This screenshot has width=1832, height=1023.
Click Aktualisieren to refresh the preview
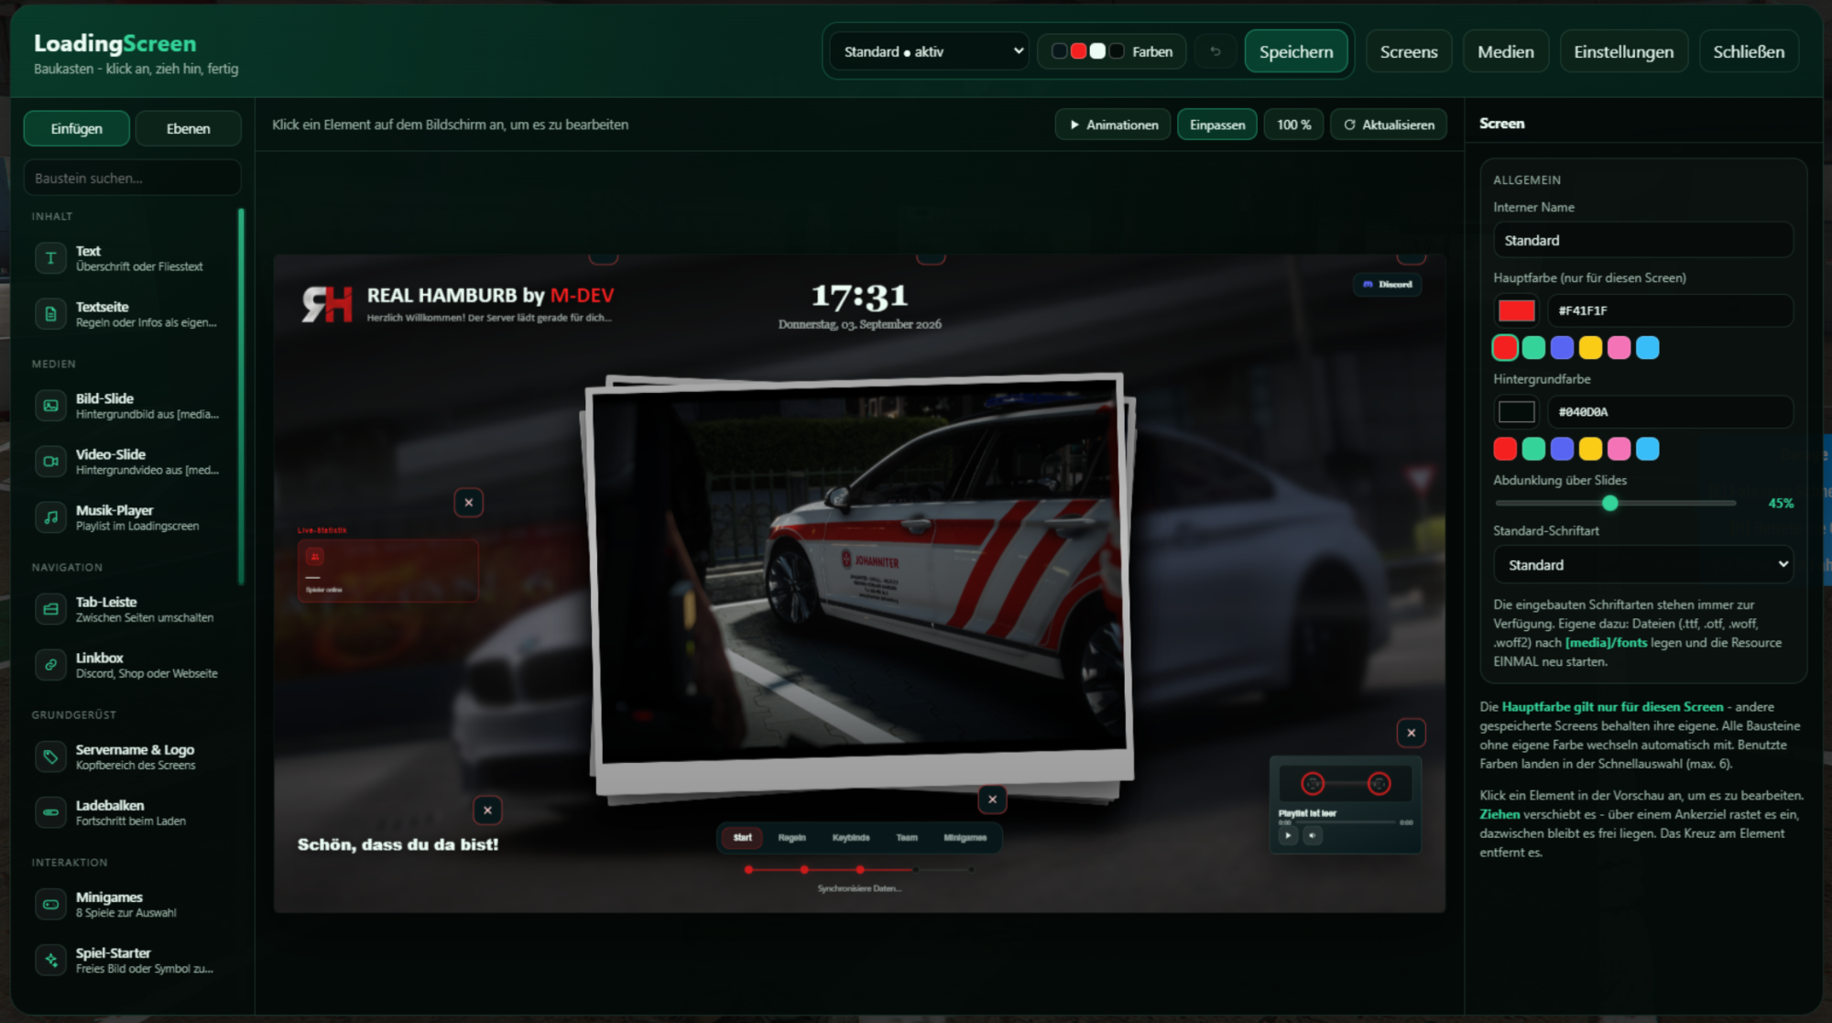pyautogui.click(x=1389, y=125)
